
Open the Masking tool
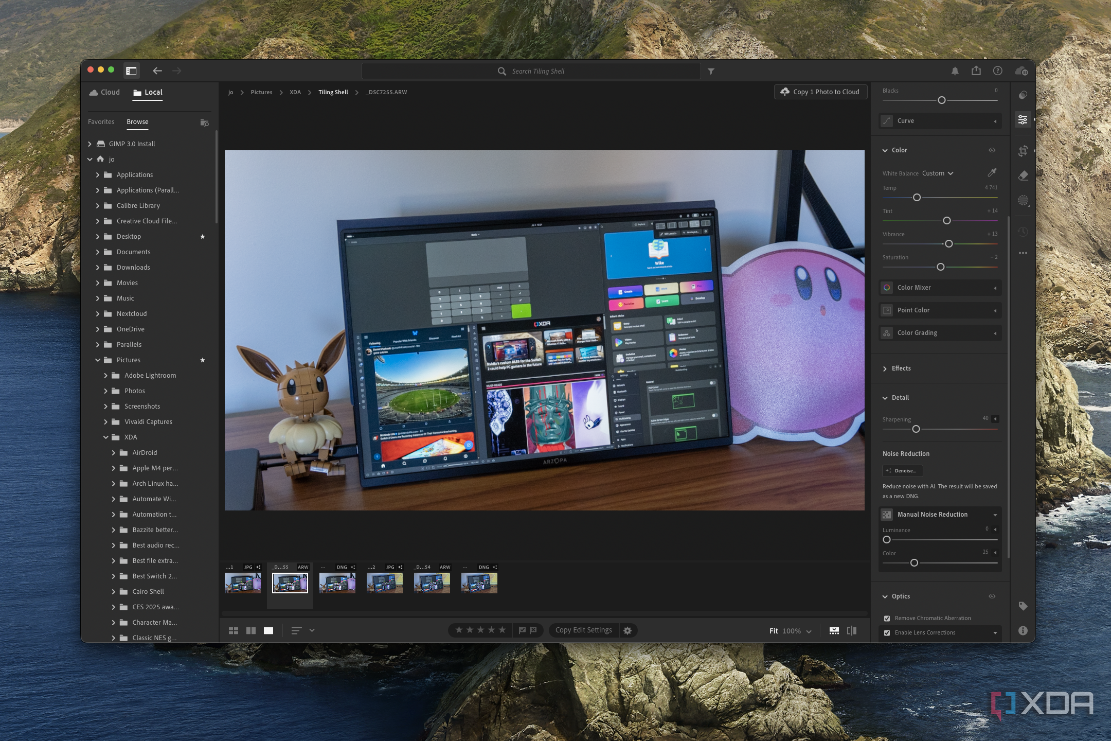coord(1023,201)
